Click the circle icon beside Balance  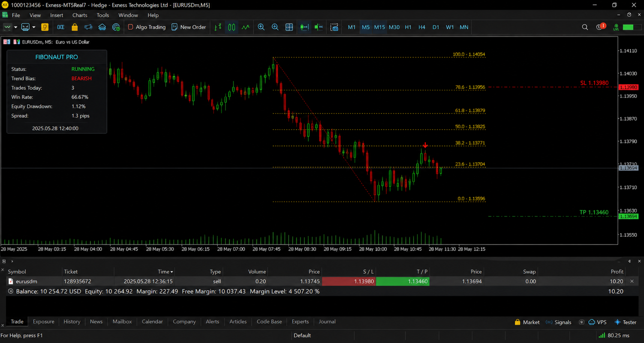[x=10, y=291]
